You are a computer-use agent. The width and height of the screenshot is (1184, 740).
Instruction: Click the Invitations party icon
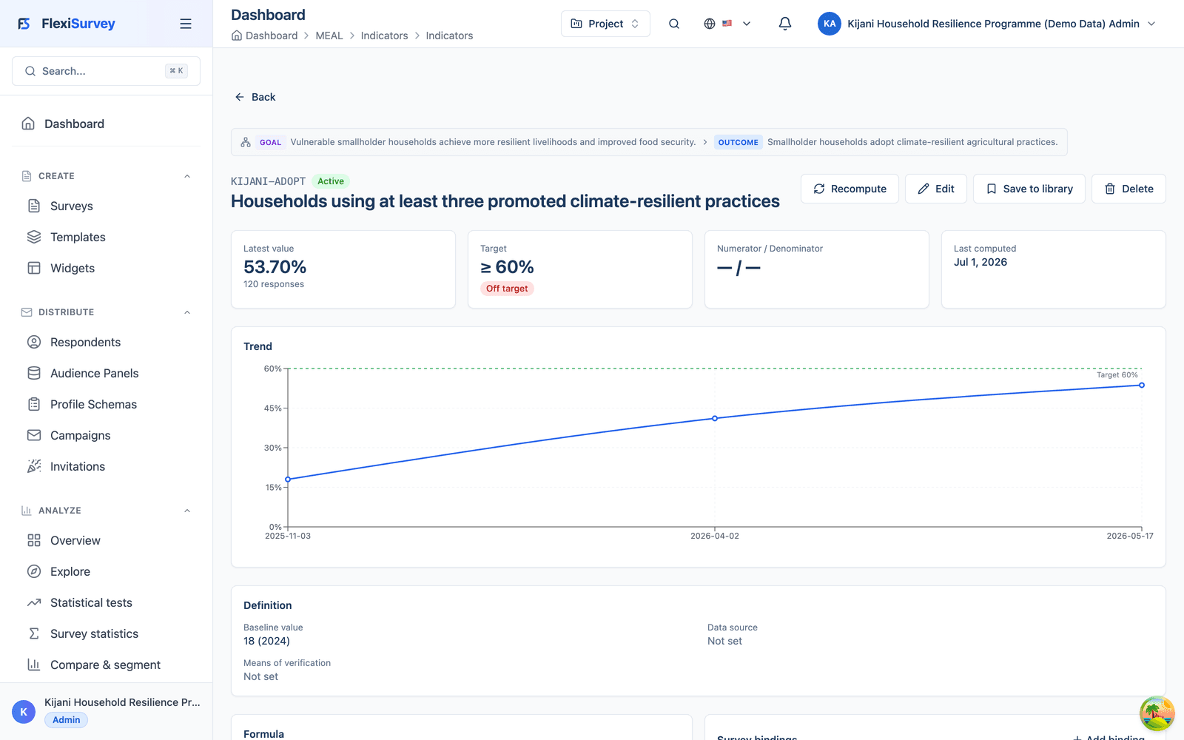34,466
